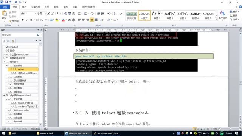Image resolution: width=242 pixels, height=136 pixels.
Task: Click the Superscript x² icon
Action: 46,20
